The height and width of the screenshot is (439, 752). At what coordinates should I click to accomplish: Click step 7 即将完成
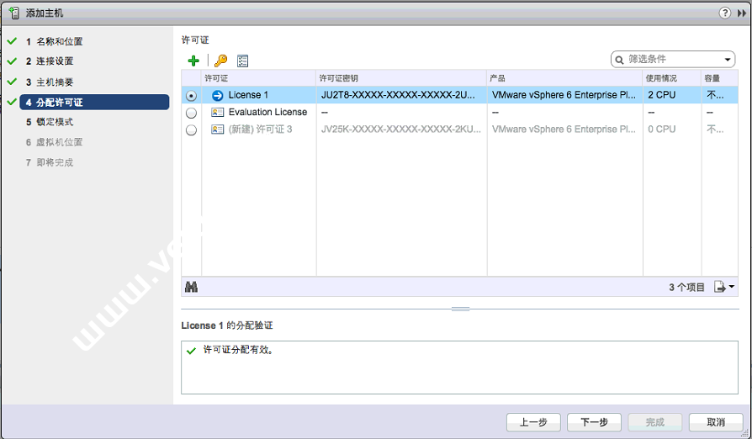50,162
